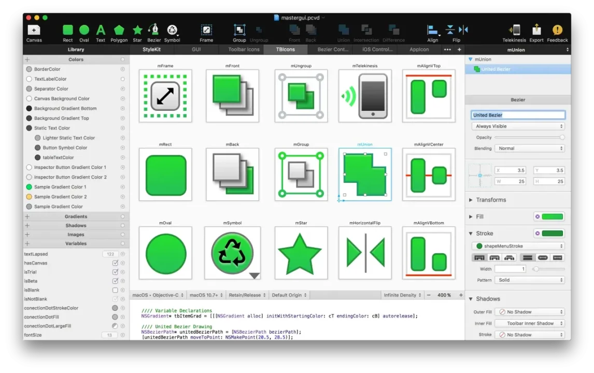
Task: Remove fill using purple x button
Action: click(x=537, y=217)
